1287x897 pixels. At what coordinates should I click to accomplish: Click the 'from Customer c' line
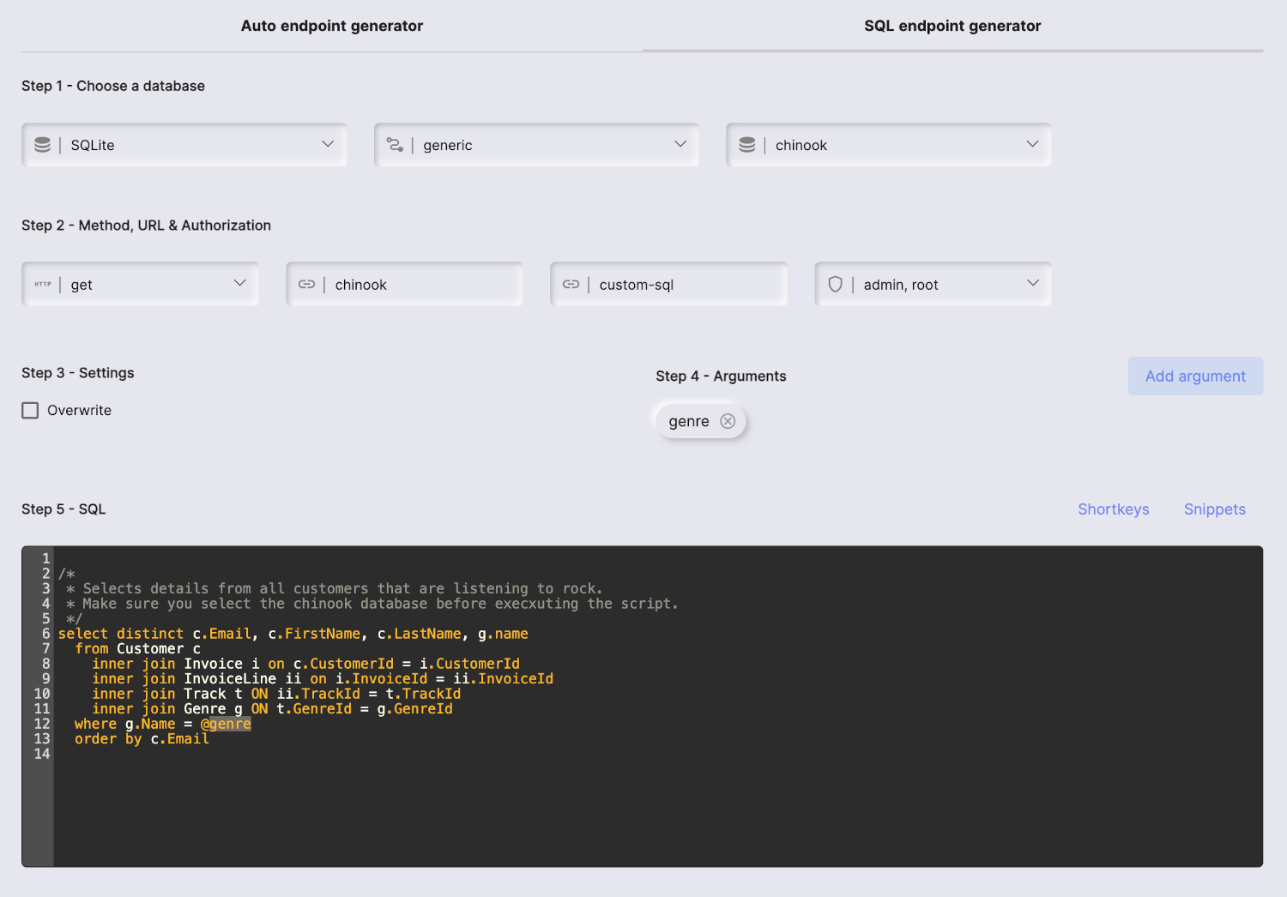tap(137, 649)
